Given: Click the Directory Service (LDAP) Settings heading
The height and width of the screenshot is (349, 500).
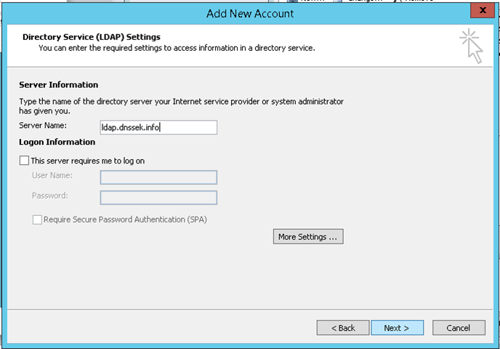Looking at the screenshot, I should coord(92,36).
